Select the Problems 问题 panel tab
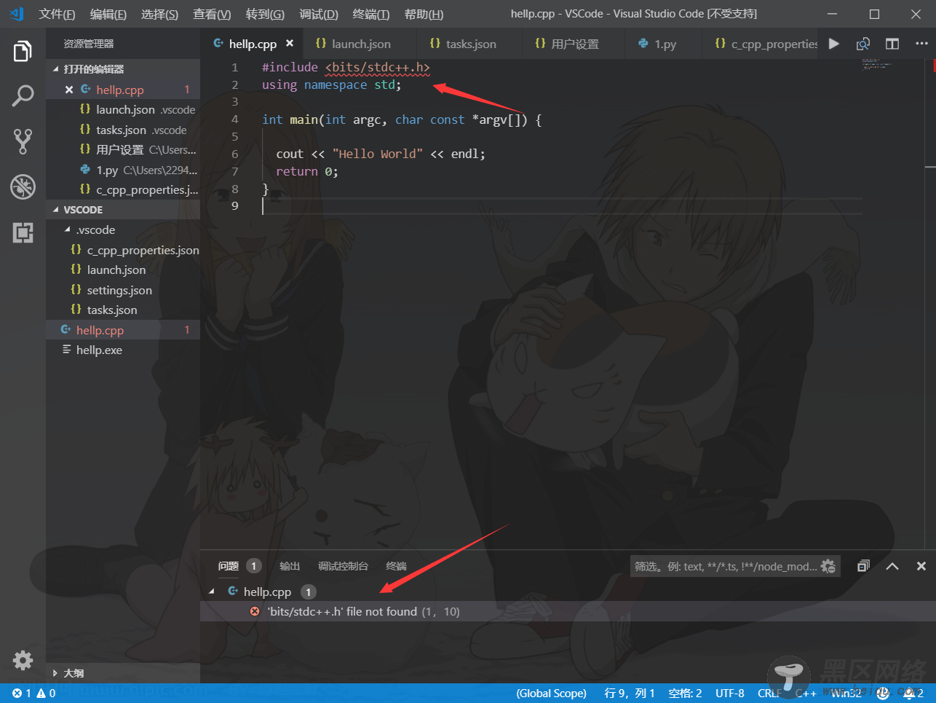The height and width of the screenshot is (703, 936). 229,566
